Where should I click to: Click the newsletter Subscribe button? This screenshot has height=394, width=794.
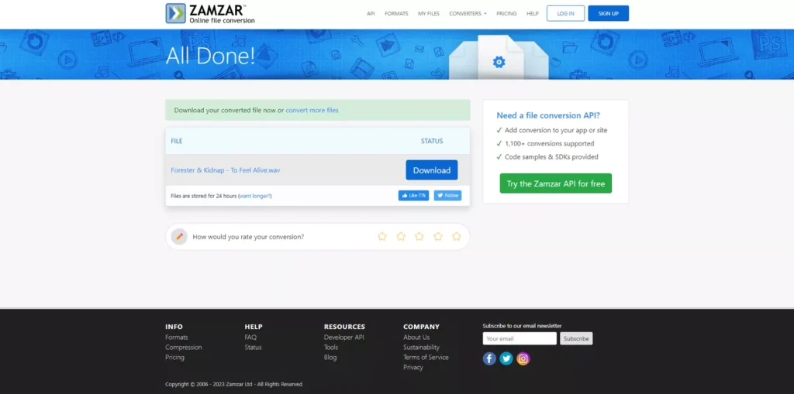[x=576, y=338]
